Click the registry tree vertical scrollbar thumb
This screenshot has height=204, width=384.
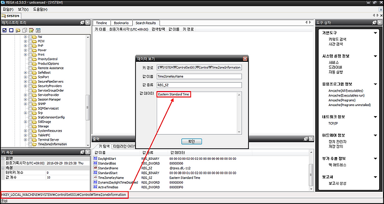click(x=87, y=107)
